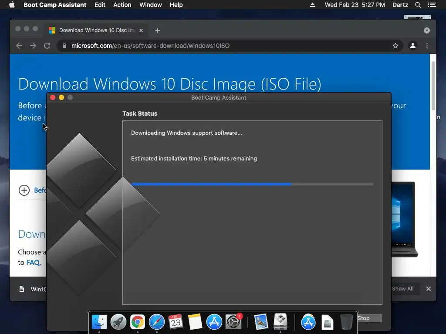446x334 pixels.
Task: Open the Action menu
Action: point(122,5)
